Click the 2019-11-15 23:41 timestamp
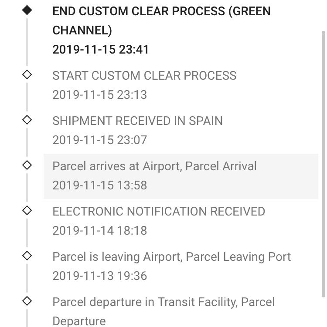Viewport: 327px width, 327px height. (101, 50)
